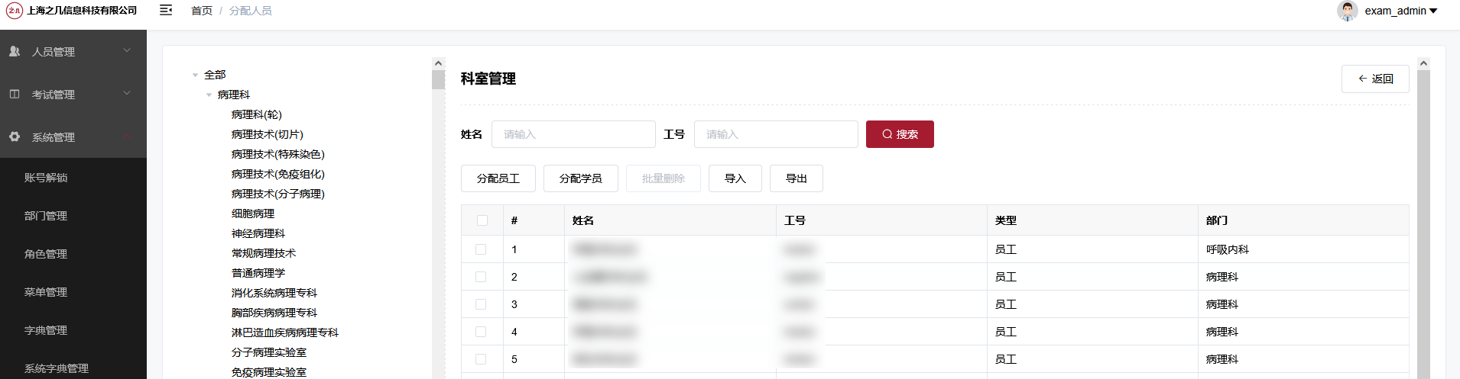Select 消化系统病理专科 tree item
Screen dimensions: 1460x379
tap(274, 293)
